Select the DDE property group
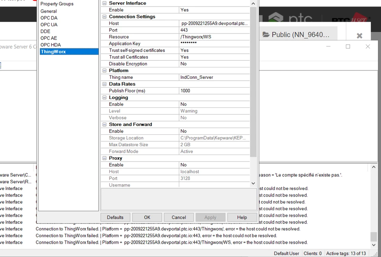 coord(45,32)
